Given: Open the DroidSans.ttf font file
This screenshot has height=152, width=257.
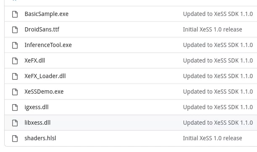Looking at the screenshot, I should click(42, 29).
